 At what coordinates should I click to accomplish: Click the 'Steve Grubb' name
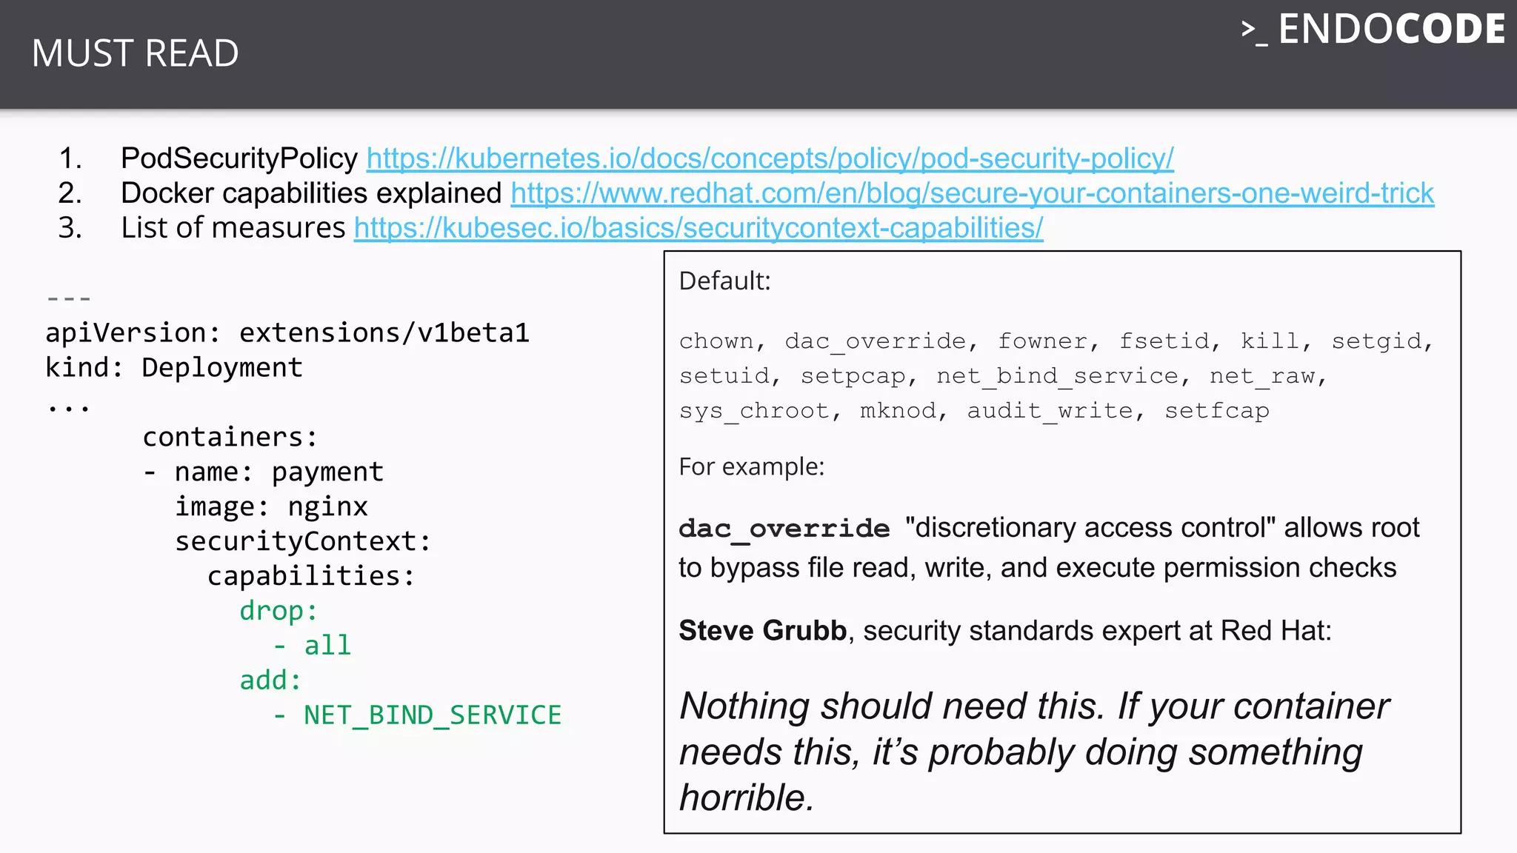pyautogui.click(x=762, y=631)
